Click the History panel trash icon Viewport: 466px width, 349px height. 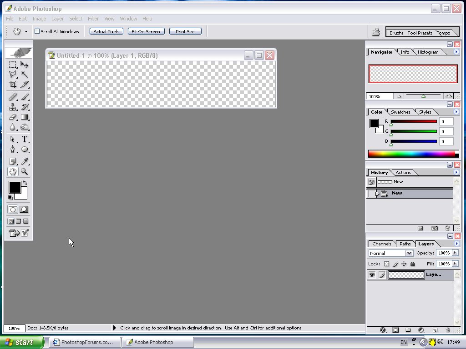coord(447,228)
